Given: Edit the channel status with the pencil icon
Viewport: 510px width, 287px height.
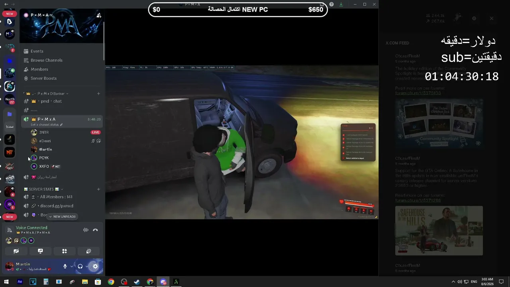Looking at the screenshot, I should point(61,125).
